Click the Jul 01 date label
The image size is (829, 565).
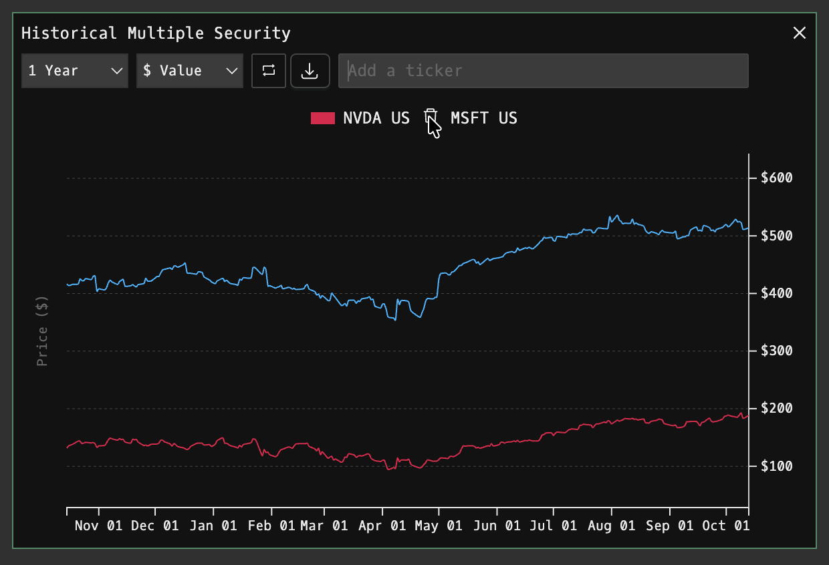(x=552, y=526)
